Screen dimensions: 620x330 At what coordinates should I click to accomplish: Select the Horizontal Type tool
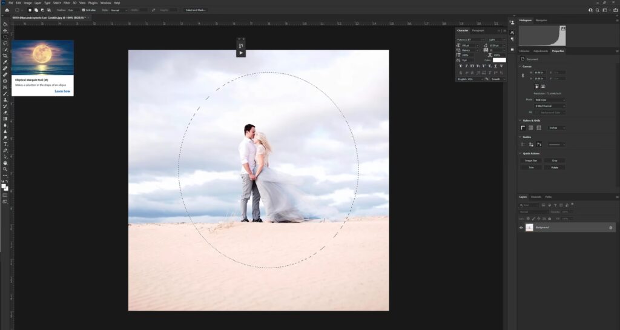[5, 144]
